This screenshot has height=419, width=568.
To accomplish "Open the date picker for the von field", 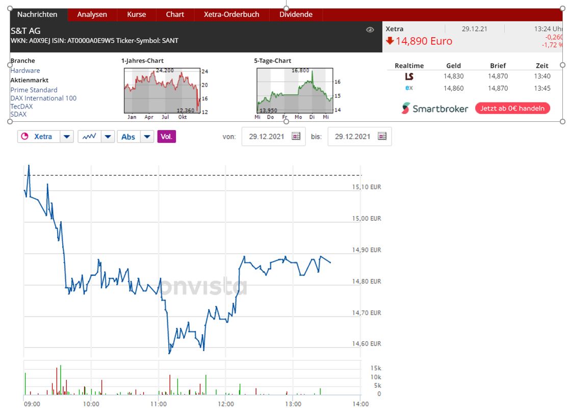I will 296,136.
